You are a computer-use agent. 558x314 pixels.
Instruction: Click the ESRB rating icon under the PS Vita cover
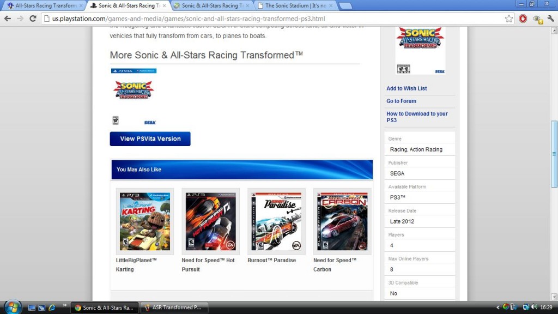[x=116, y=120]
